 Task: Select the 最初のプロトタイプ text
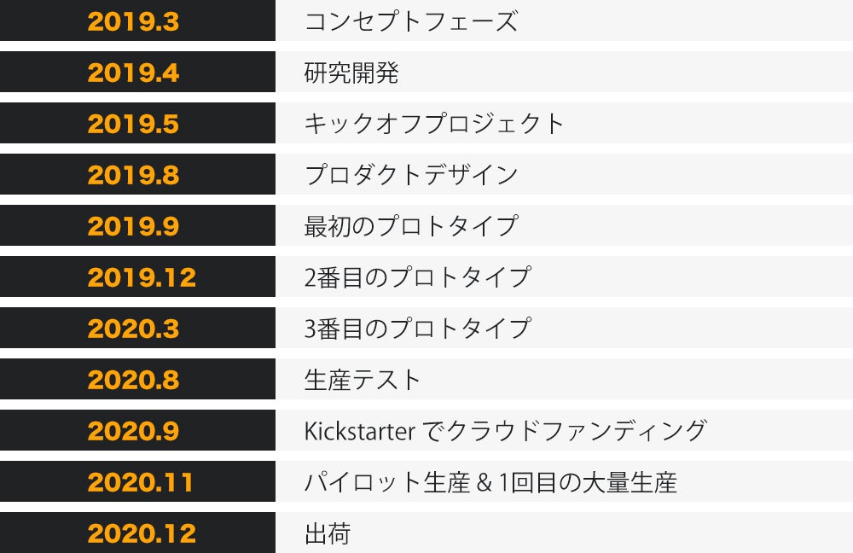pos(411,226)
